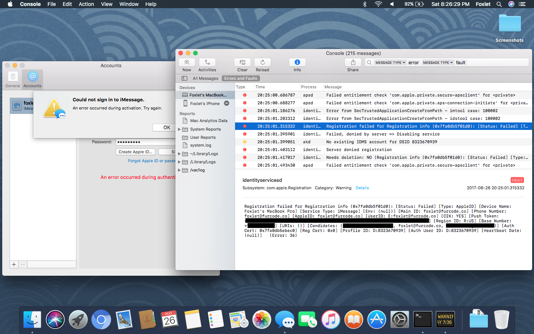
Task: Clear the Console messages
Action: coord(243,62)
